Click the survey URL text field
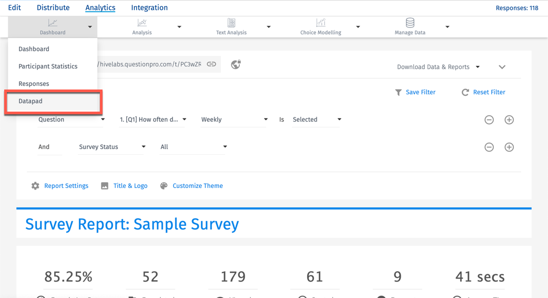Image resolution: width=548 pixels, height=298 pixels. (150, 64)
